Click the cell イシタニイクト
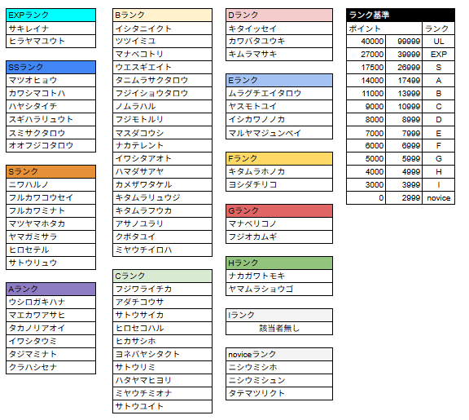 click(162, 29)
